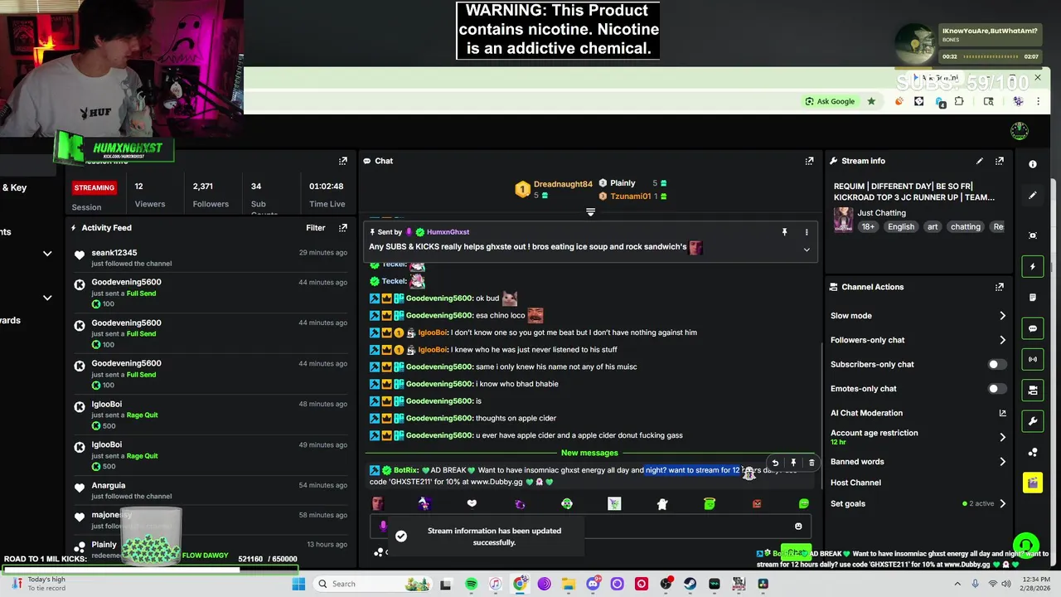Bookmark this page with star icon
Image resolution: width=1061 pixels, height=597 pixels.
(871, 101)
